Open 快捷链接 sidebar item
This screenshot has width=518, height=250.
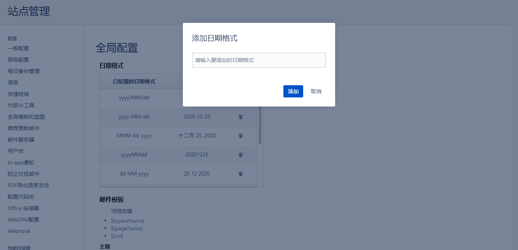[18, 94]
